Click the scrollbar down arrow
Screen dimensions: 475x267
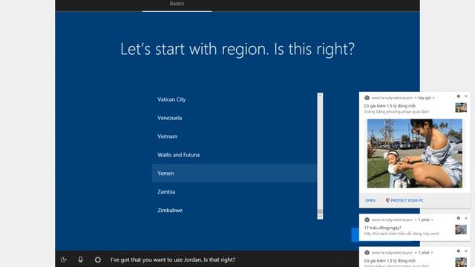tap(320, 217)
